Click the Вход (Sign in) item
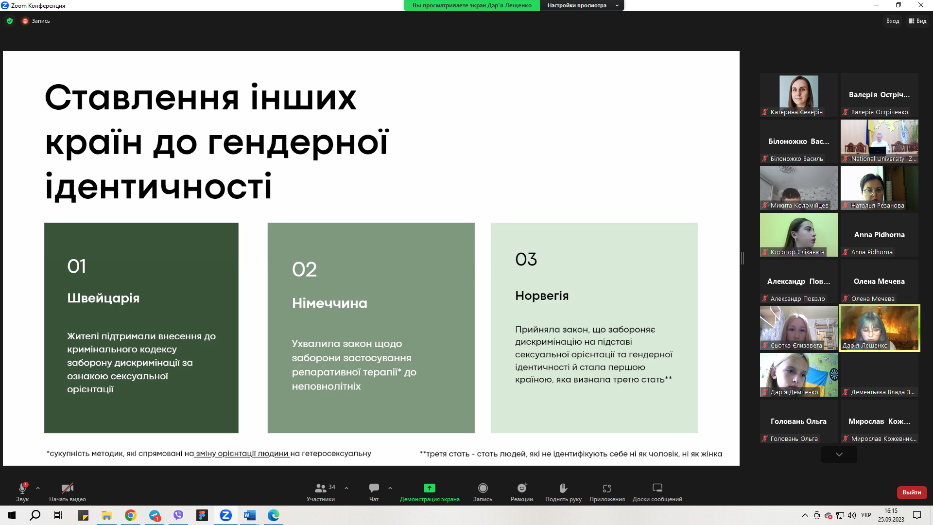Image resolution: width=933 pixels, height=525 pixels. (x=892, y=21)
